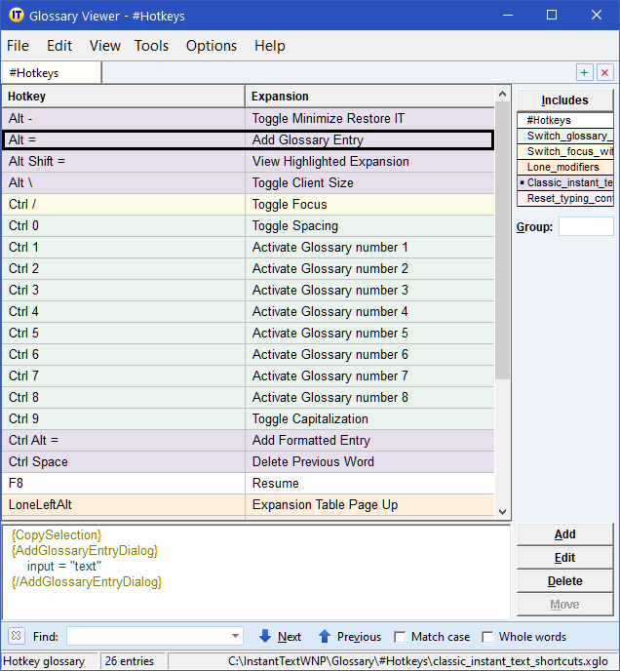This screenshot has width=620, height=671.
Task: Select Switch_glossary_ in the Includes list
Action: [565, 137]
